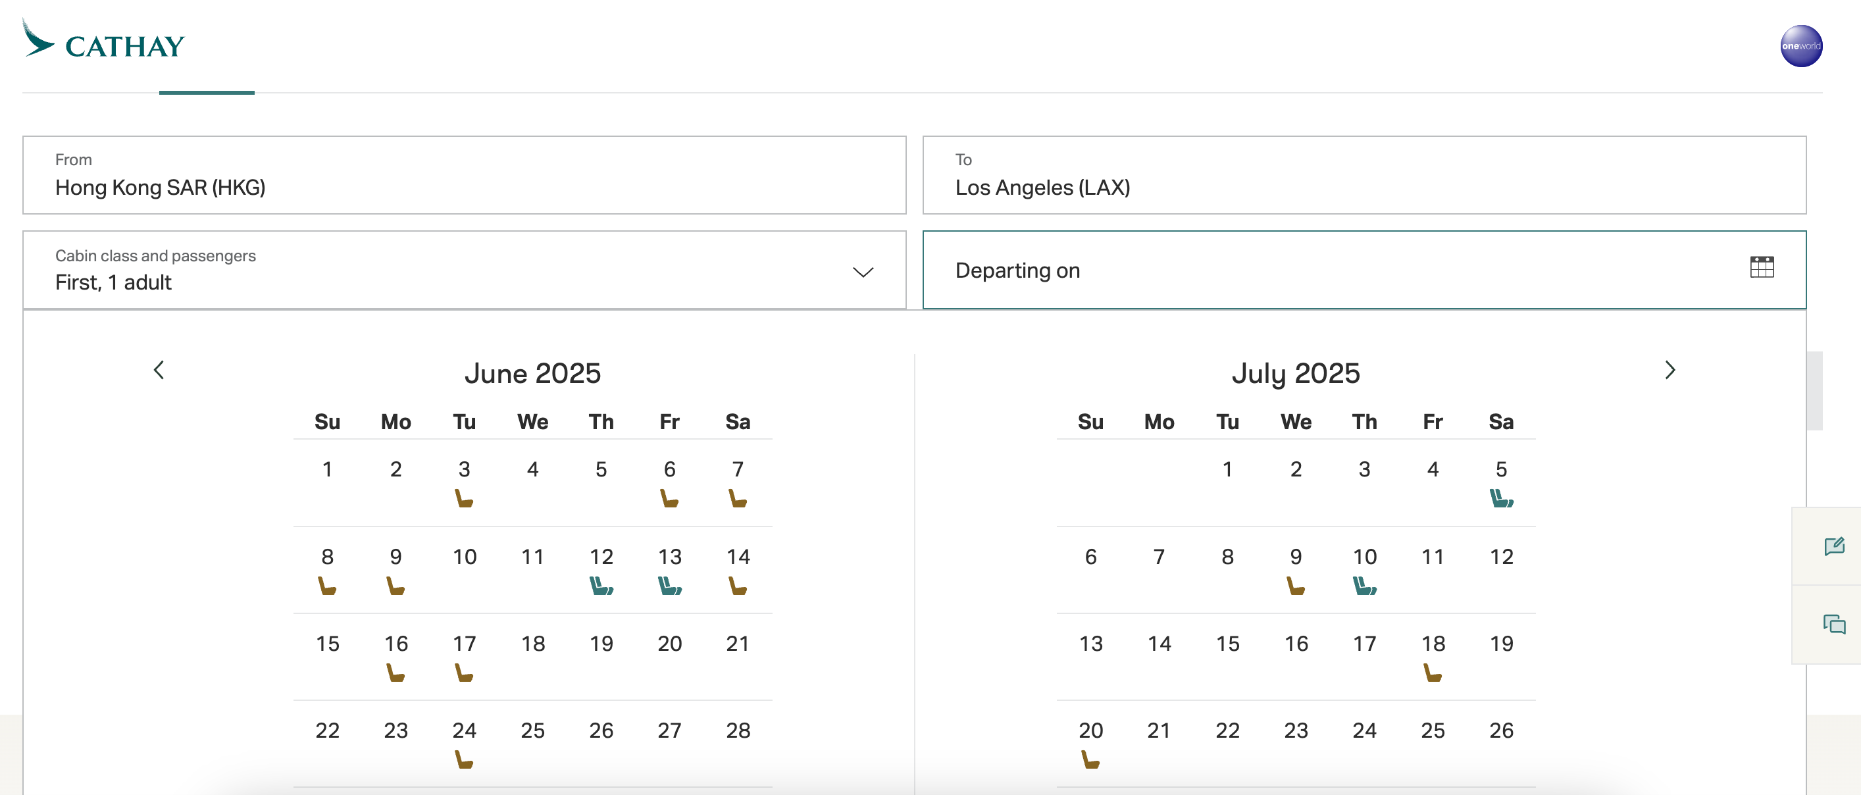Click seat icon under June 17
Viewport: 1861px width, 795px height.
(464, 673)
